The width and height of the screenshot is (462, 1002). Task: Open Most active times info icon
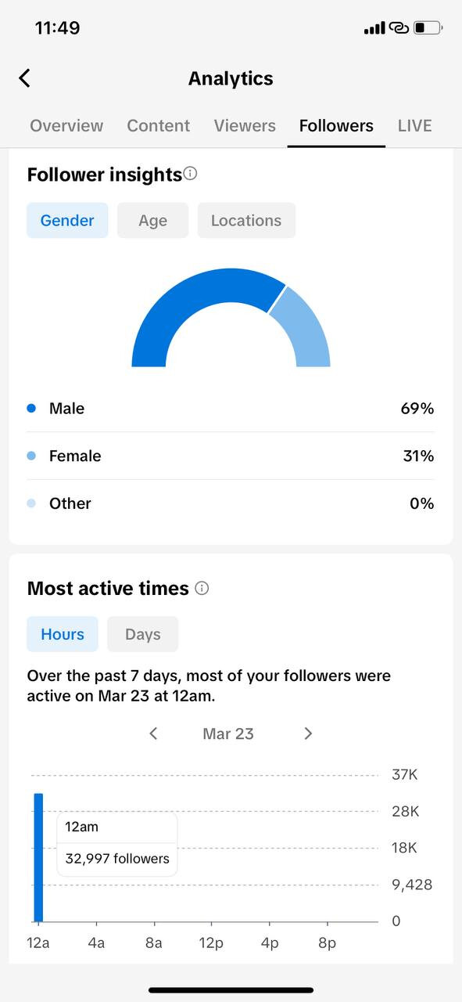click(202, 589)
